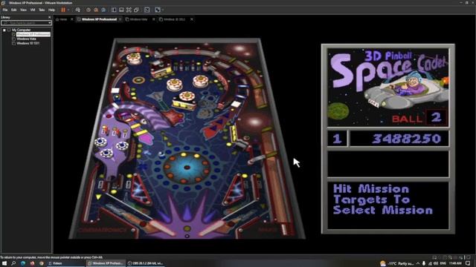Click the Hit Mission Targets message

coord(382,200)
